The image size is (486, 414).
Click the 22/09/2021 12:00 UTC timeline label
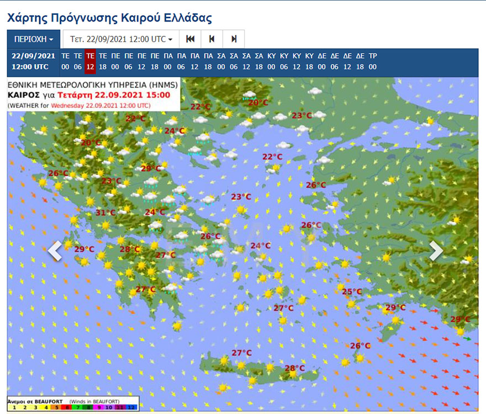pyautogui.click(x=33, y=61)
